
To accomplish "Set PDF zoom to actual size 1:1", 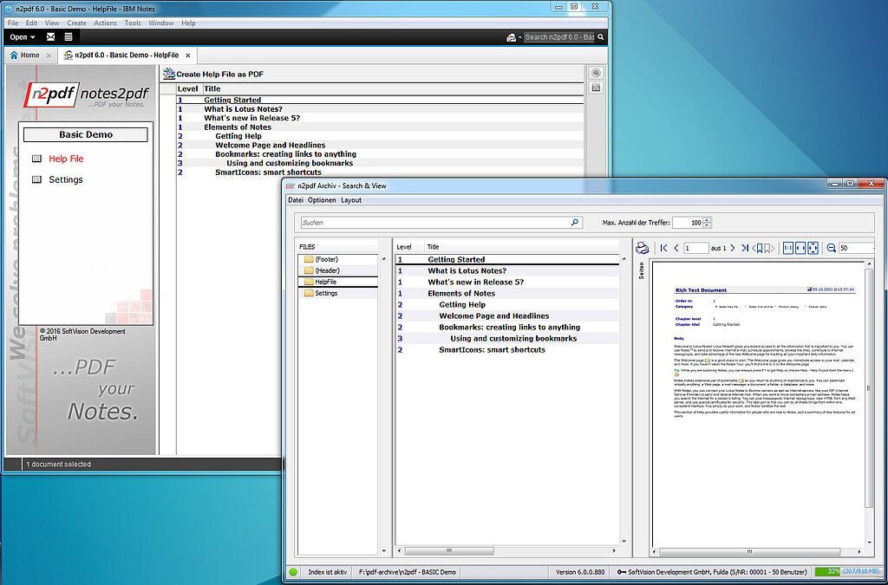I will pyautogui.click(x=787, y=248).
